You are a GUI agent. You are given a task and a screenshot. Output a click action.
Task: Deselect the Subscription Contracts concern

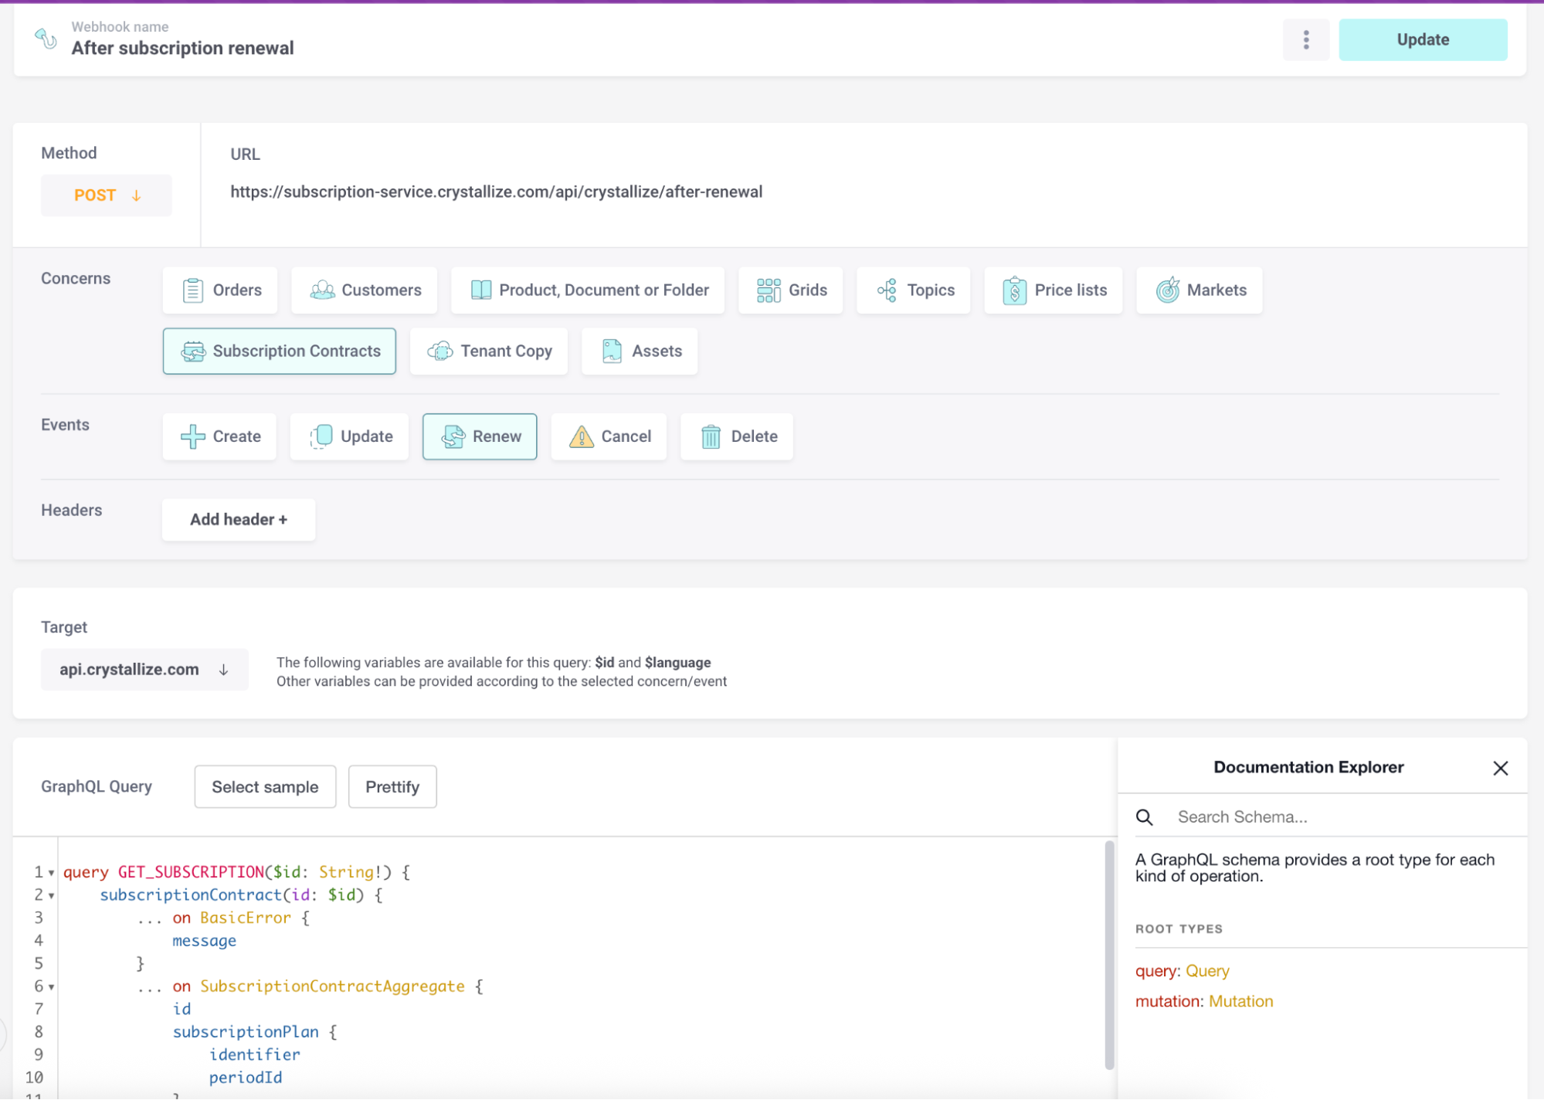click(x=280, y=351)
